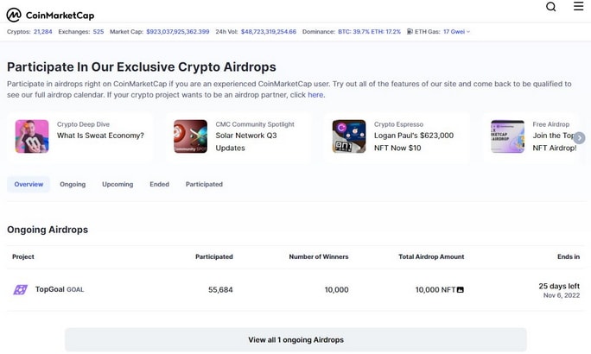The width and height of the screenshot is (591, 354).
Task: Click the ETH Gas pump icon
Action: coord(410,32)
